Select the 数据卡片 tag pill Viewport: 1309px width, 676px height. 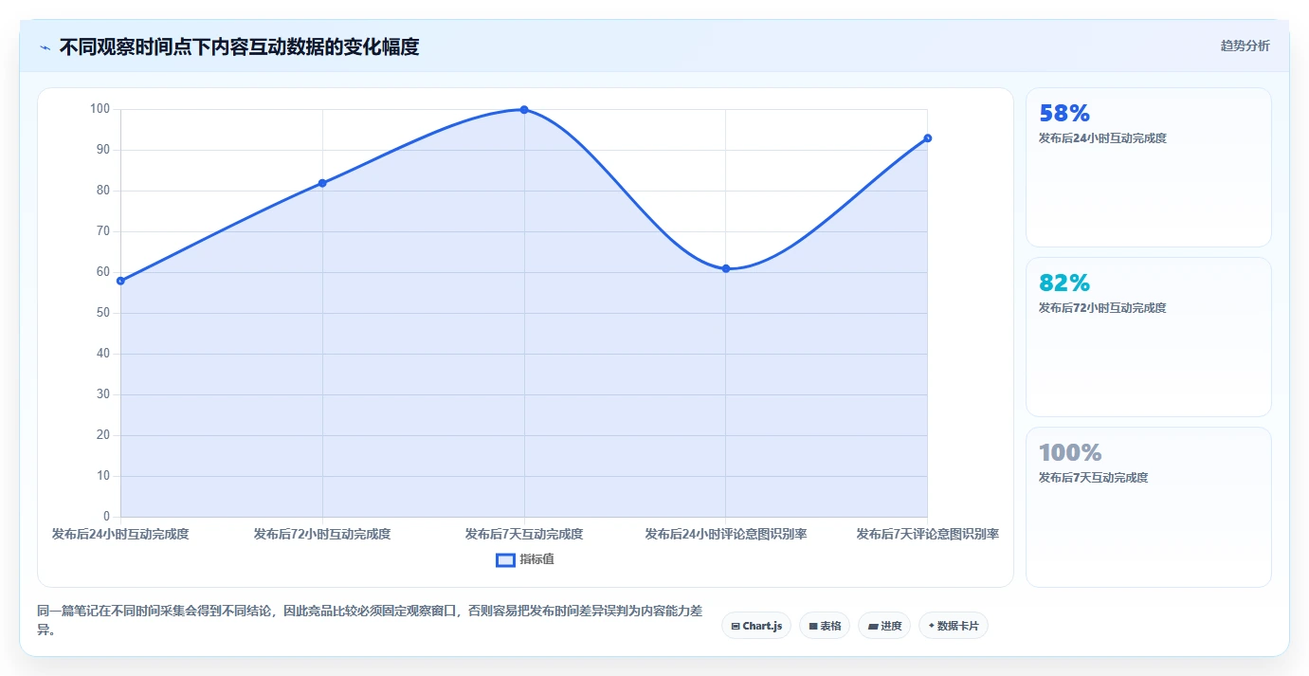[x=954, y=626]
